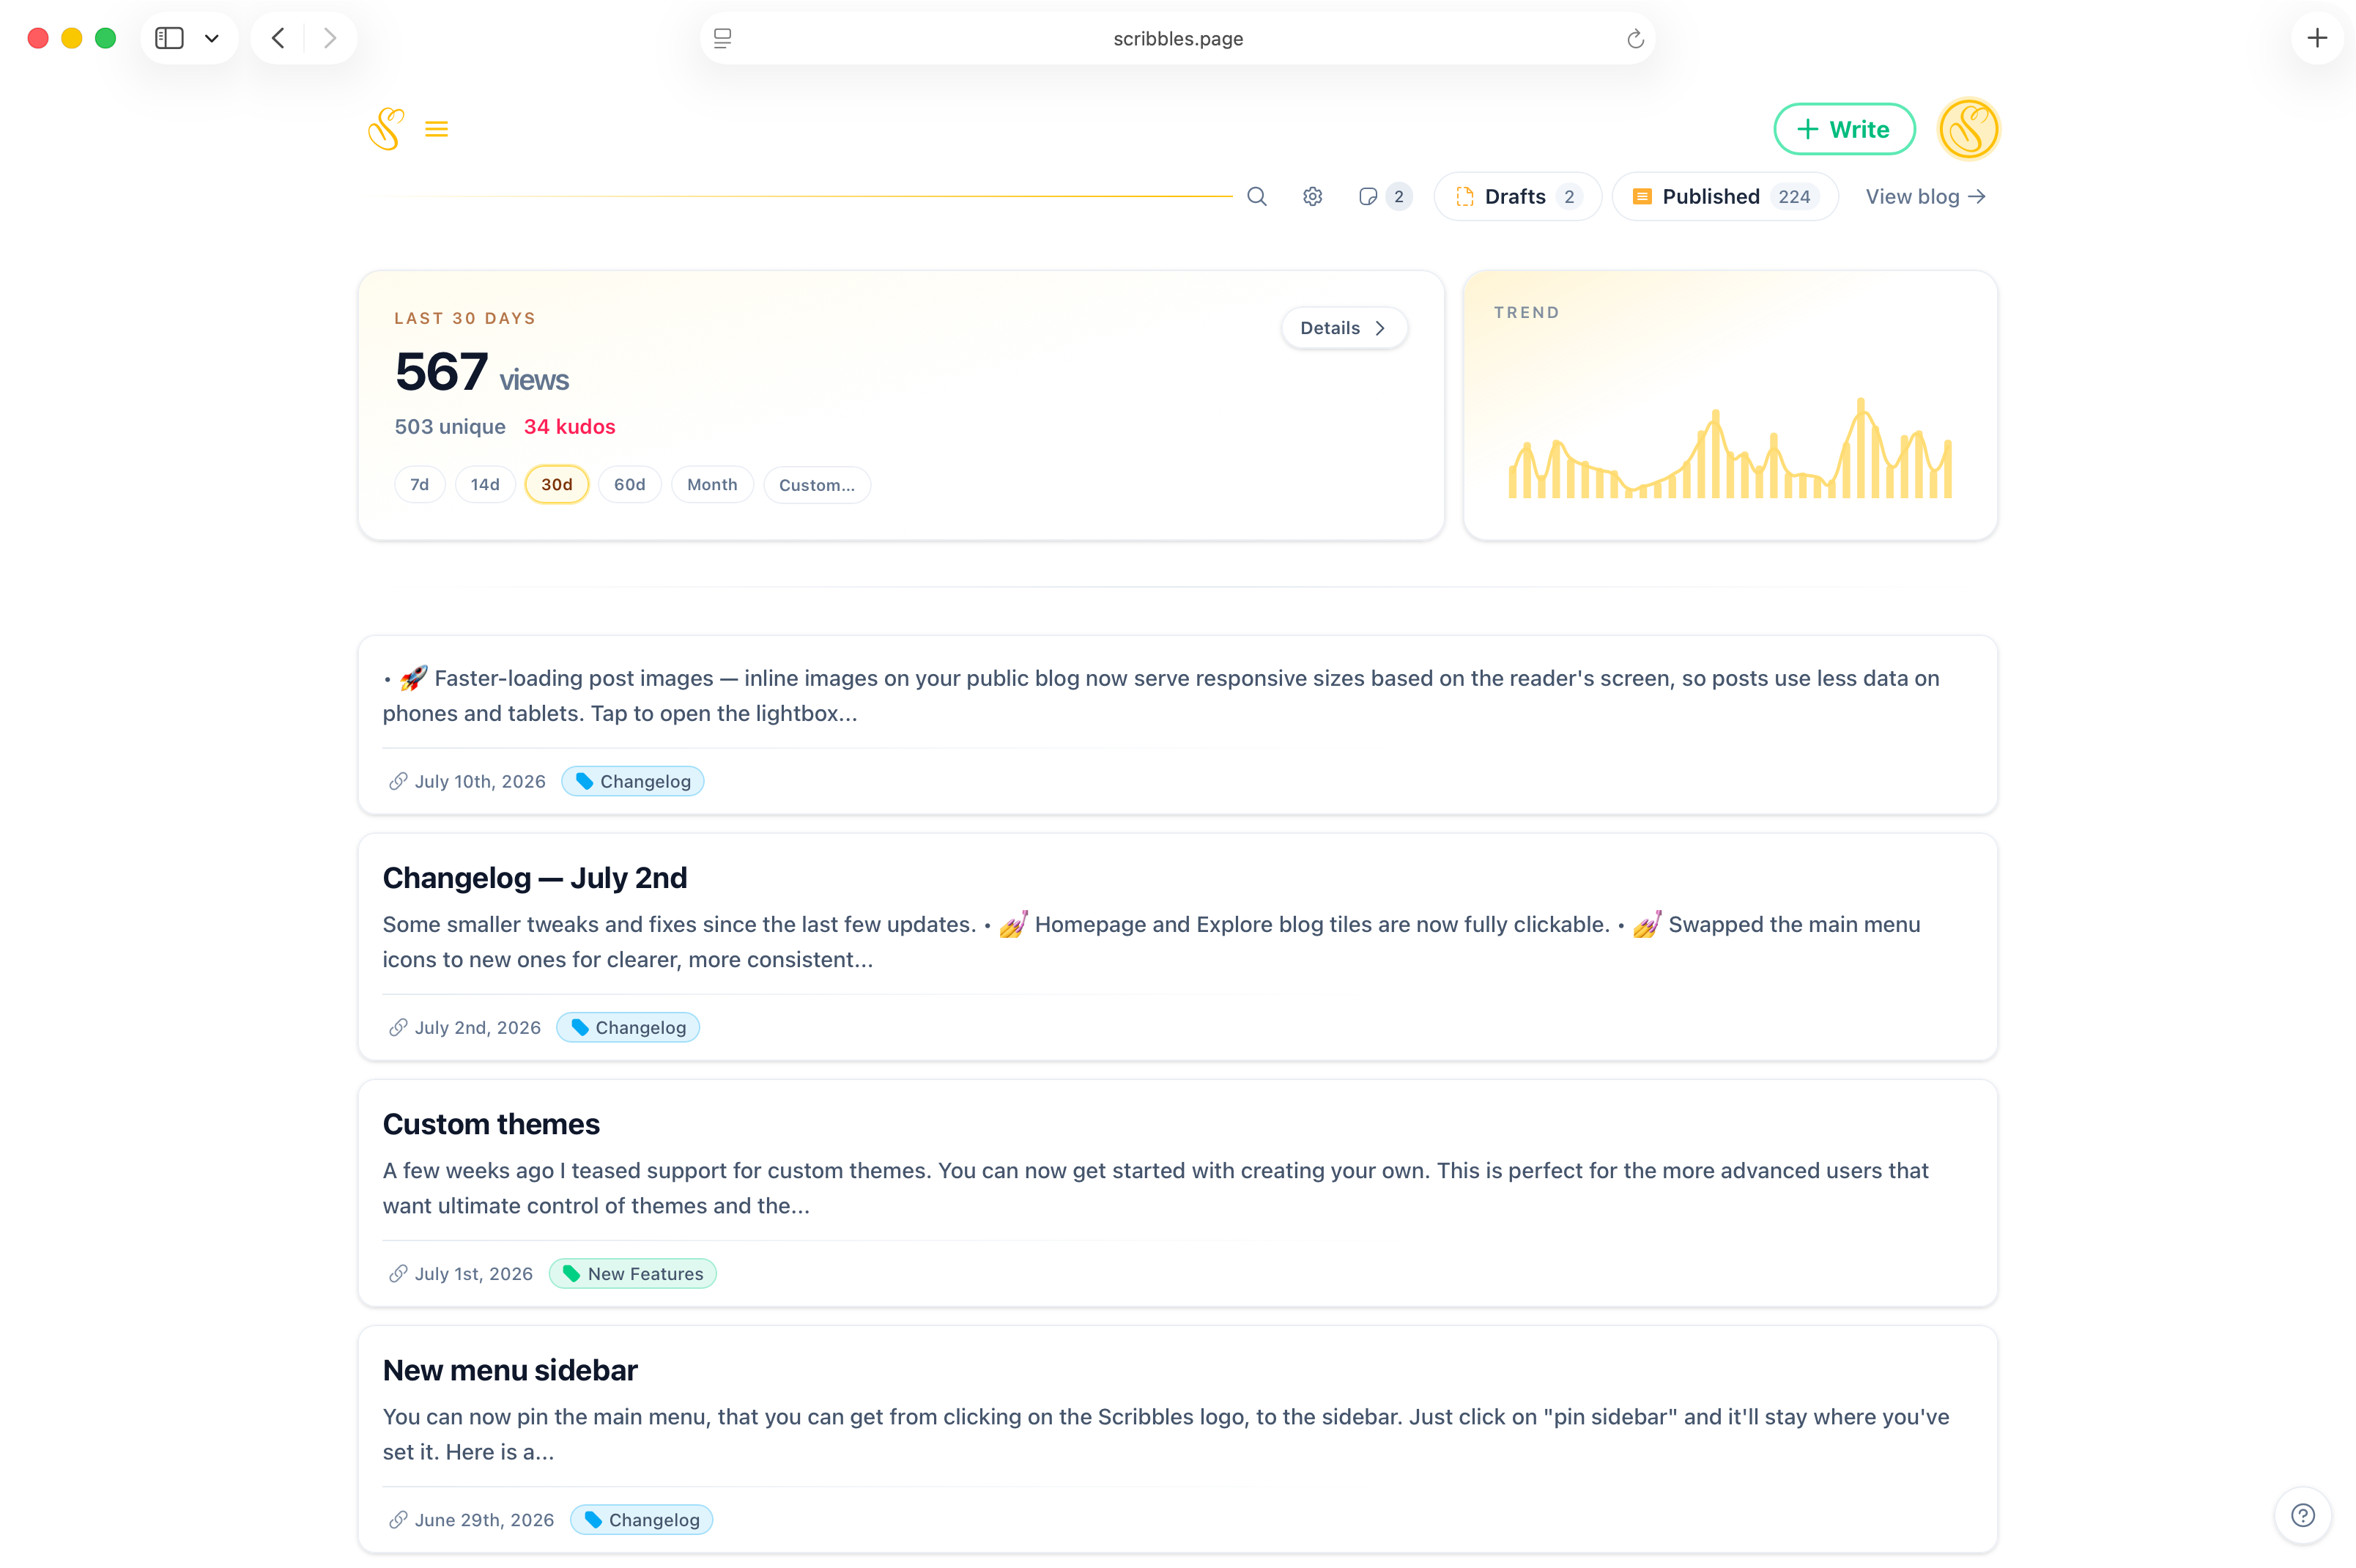The height and width of the screenshot is (1568, 2356).
Task: Click permalink icon next to July 1st, 2026
Action: point(398,1273)
